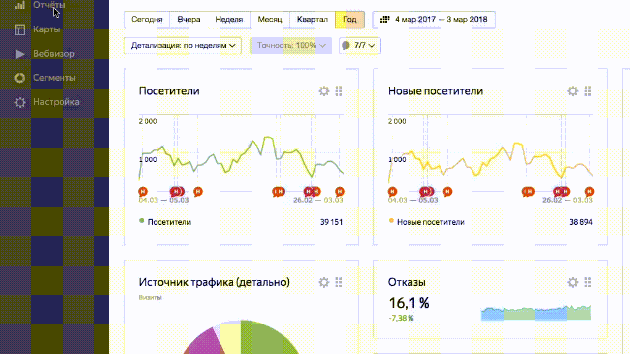Click Сегменты donut icon in sidebar
Viewport: 630px width, 354px height.
pos(20,78)
